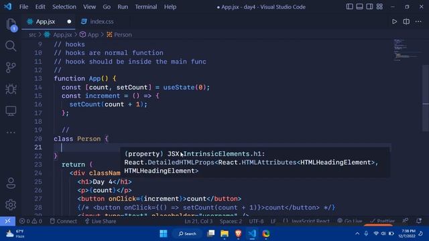Open the Help menu
The height and width of the screenshot is (241, 429).
click(170, 7)
